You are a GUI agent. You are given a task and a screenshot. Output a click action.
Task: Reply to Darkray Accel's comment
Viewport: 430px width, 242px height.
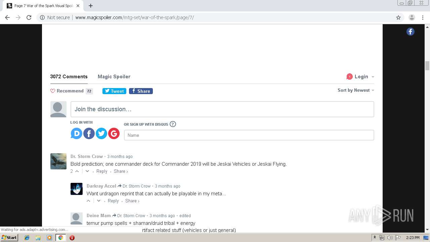pos(113,201)
